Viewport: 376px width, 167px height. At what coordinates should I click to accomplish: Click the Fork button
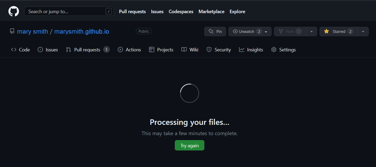click(290, 32)
